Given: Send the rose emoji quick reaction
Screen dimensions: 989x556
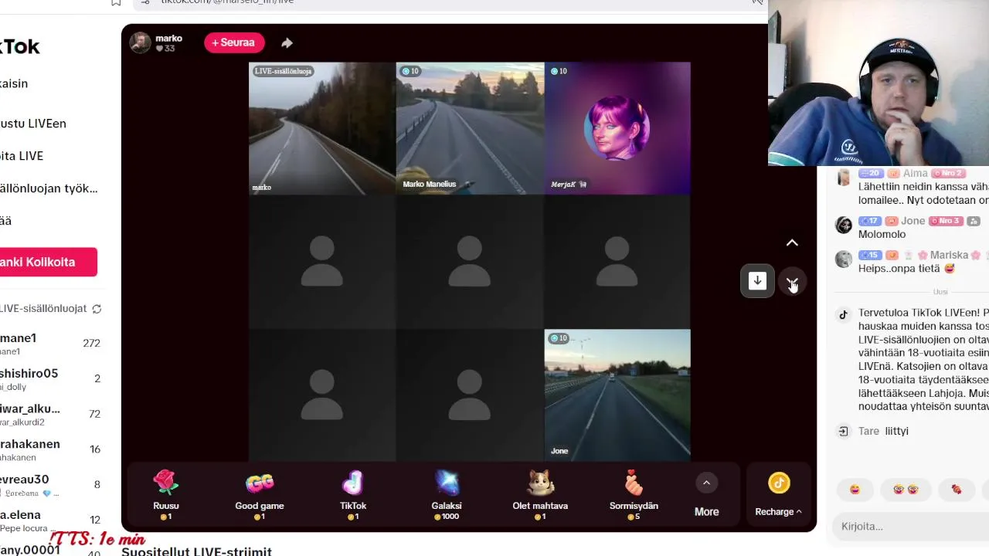Looking at the screenshot, I should pos(957,490).
